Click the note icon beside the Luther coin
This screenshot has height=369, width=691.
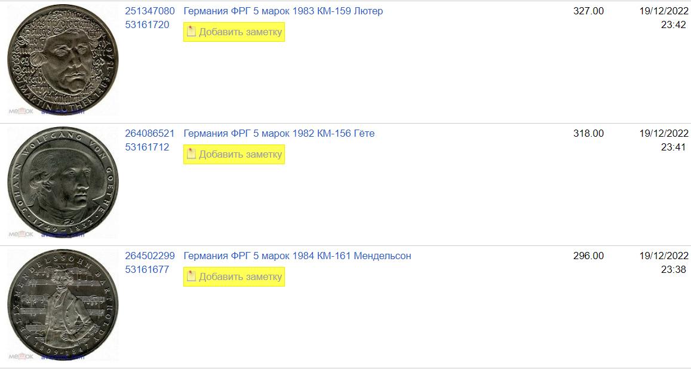[x=191, y=32]
